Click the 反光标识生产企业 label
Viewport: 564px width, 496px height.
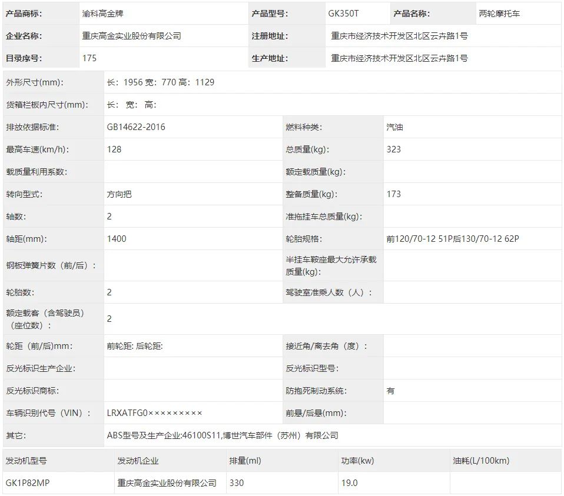(x=41, y=369)
